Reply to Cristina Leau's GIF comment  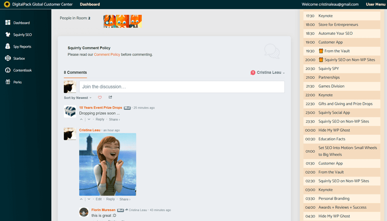tap(110, 199)
